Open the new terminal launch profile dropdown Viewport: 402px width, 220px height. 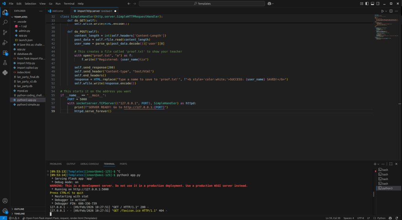coord(379,164)
